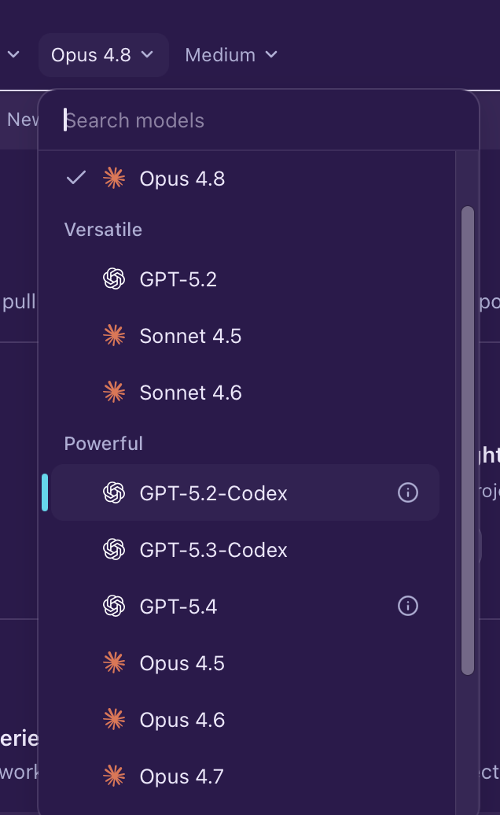Select the Opus 4.5 model
500x815 pixels.
245,663
